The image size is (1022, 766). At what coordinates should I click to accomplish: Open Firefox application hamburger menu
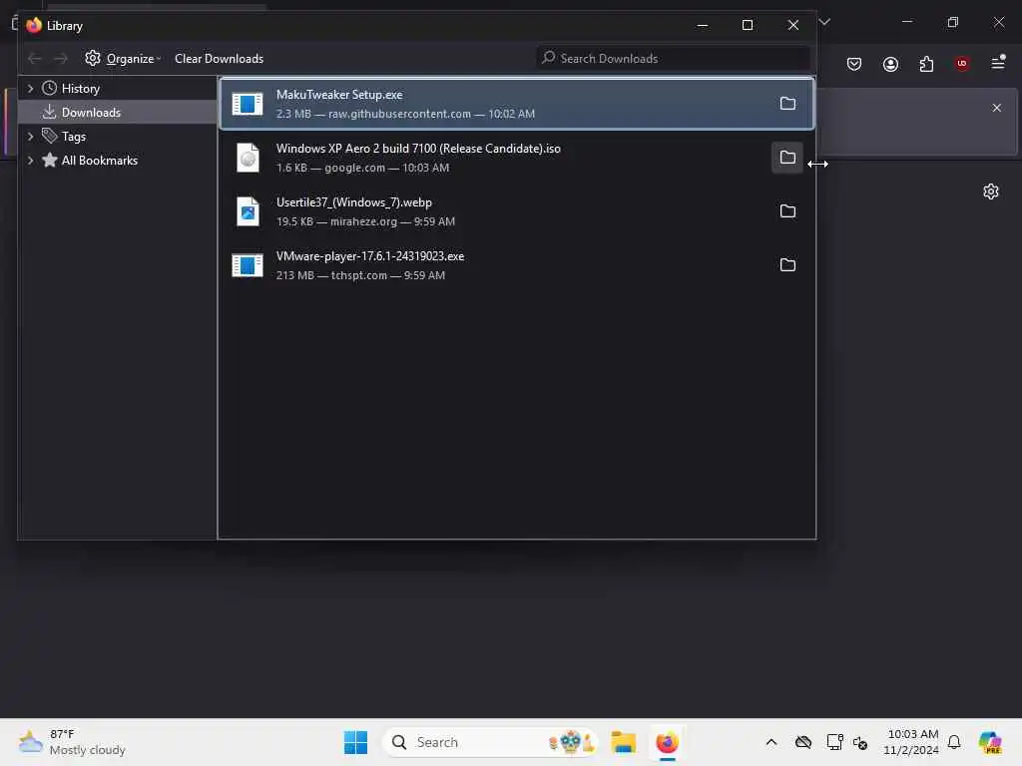[998, 63]
